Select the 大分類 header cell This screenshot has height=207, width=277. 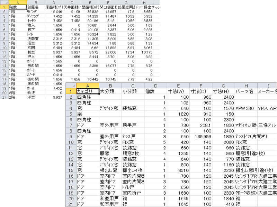[110, 91]
